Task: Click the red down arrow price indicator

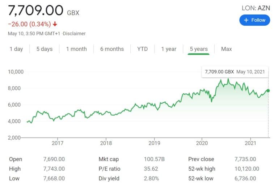Action: (55, 24)
